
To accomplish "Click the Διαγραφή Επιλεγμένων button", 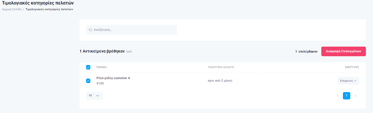I will click(343, 51).
